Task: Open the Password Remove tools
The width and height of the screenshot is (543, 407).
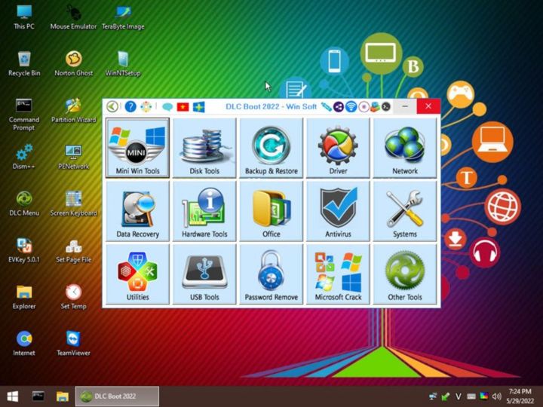Action: [271, 274]
